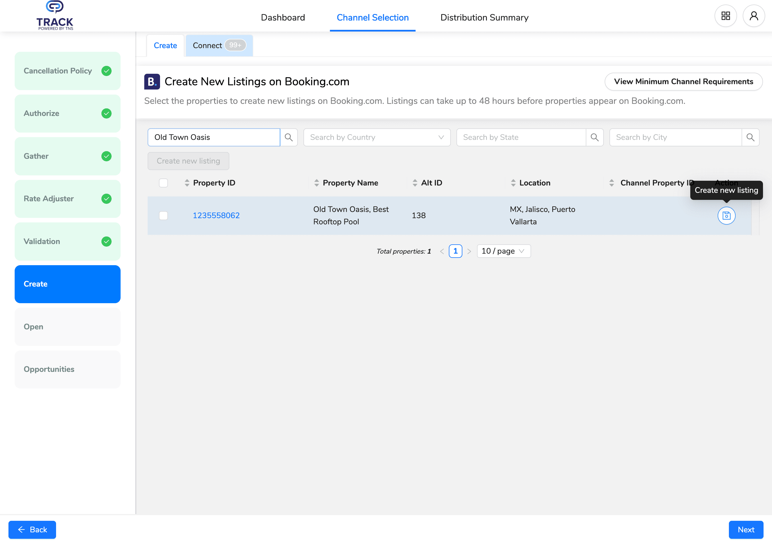772x545 pixels.
Task: Go to previous page arrow
Action: click(x=442, y=251)
